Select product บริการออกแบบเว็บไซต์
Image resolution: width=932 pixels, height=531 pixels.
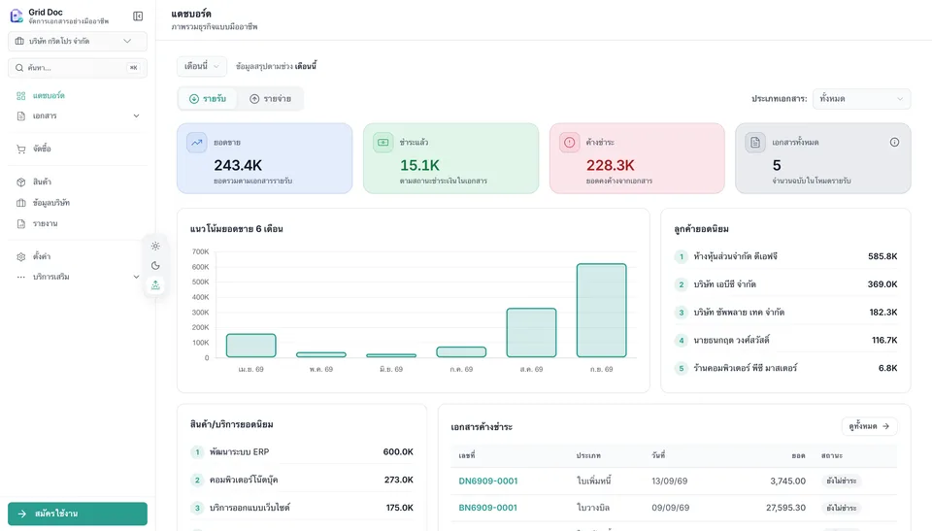coord(250,508)
